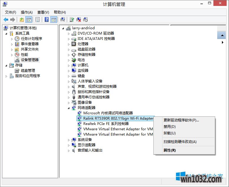This screenshot has height=187, width=229.
Task: Click the Scan for hardware changes toolbar icon
Action: (x=62, y=19)
